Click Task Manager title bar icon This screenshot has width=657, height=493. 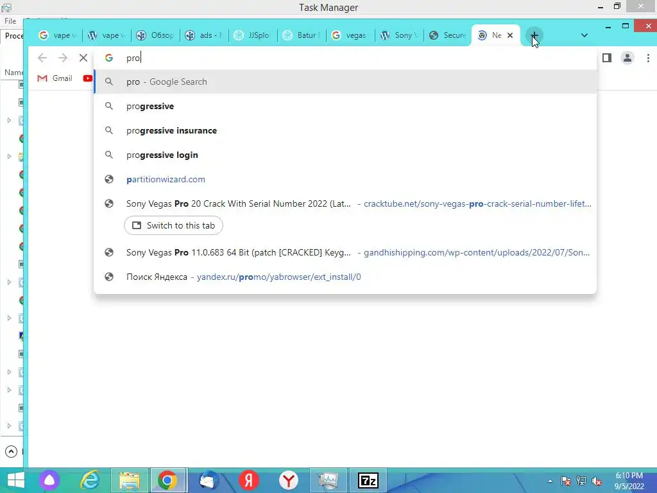6,6
